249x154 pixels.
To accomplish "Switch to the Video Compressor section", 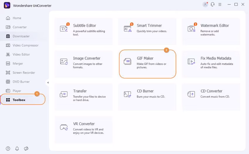I will point(25,45).
